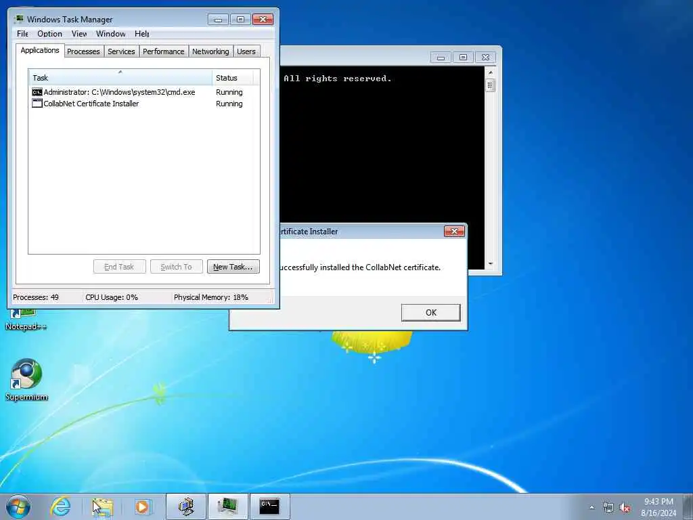Click Show desktop button at taskbar end
The height and width of the screenshot is (520, 693).
688,506
